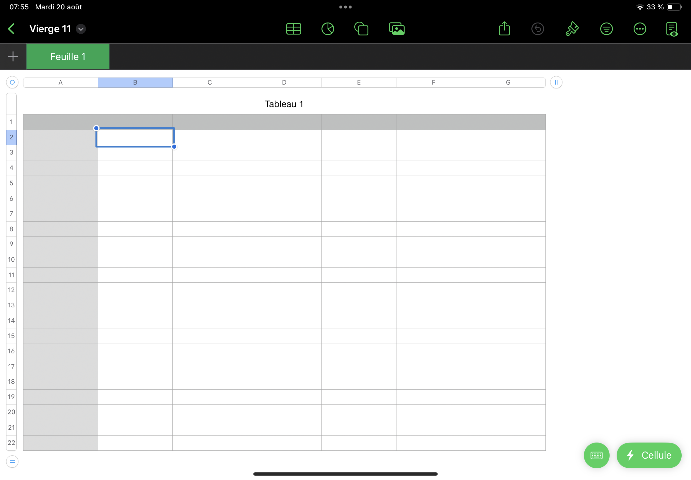Insert a new table

coord(294,29)
